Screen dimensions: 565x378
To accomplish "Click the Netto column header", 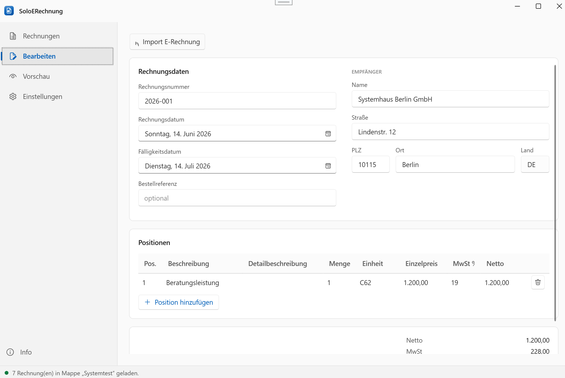I will (495, 264).
